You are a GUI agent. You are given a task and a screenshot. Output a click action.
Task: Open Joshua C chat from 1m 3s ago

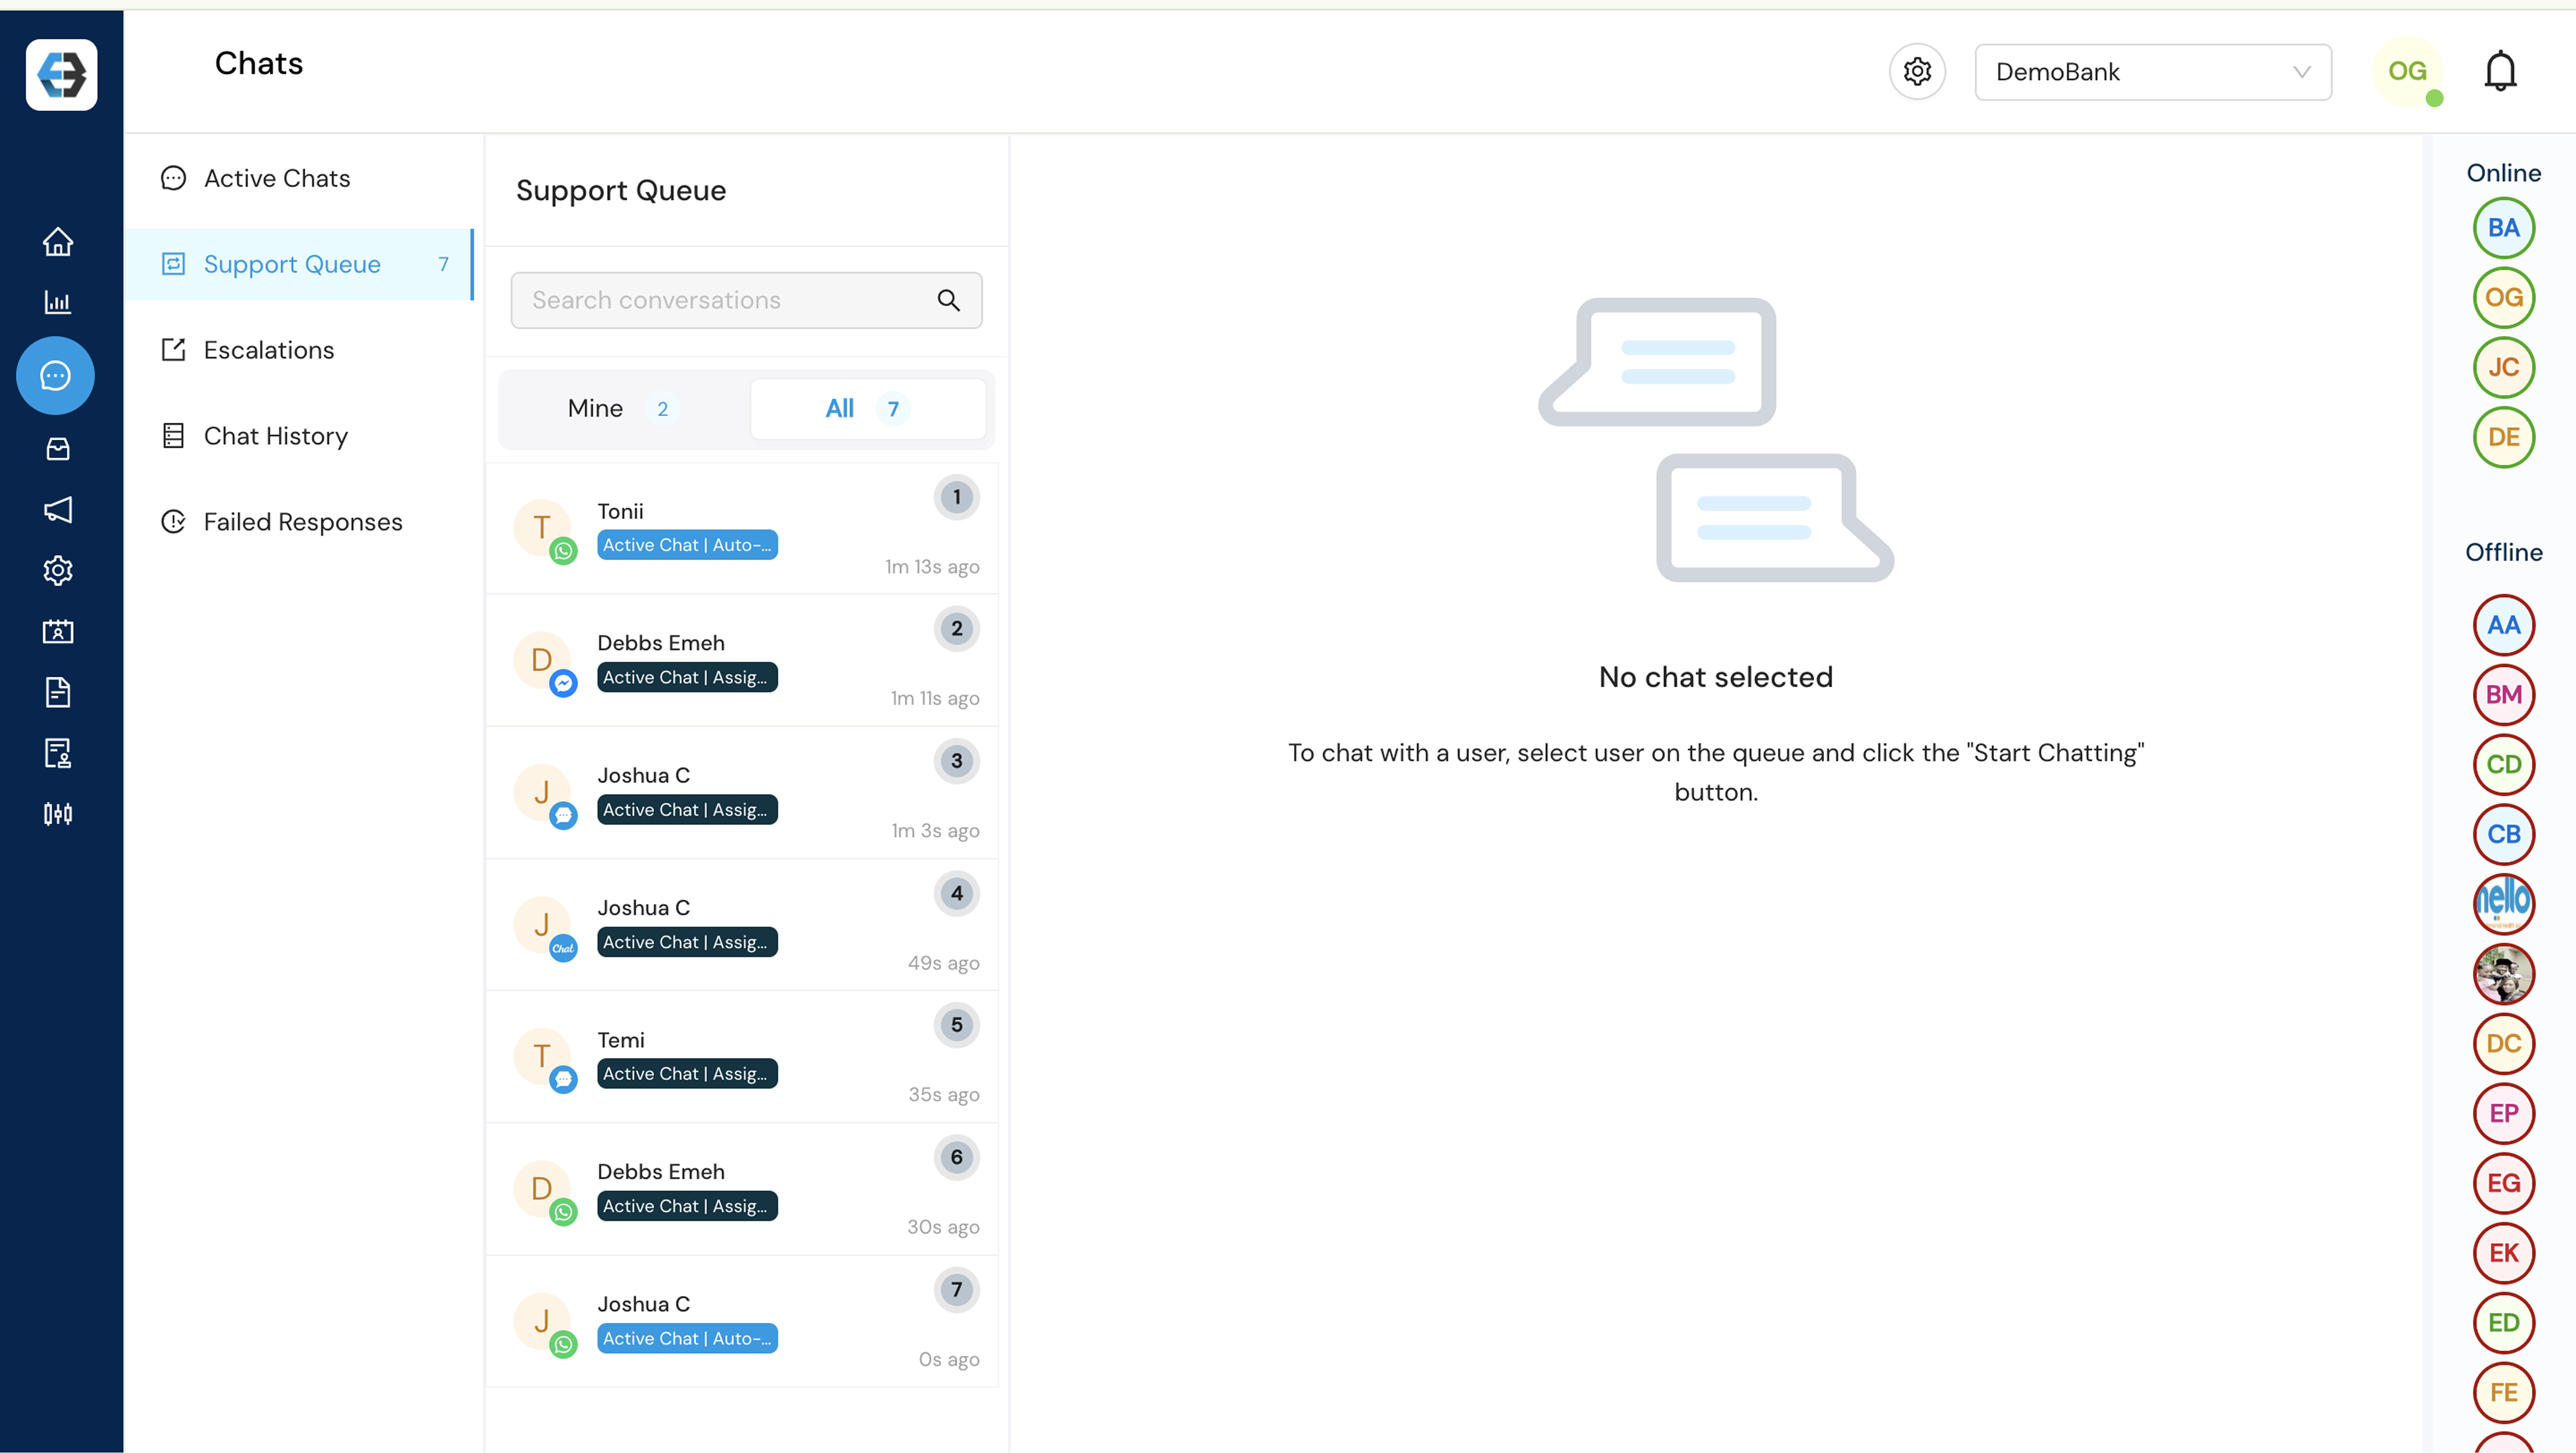click(742, 793)
